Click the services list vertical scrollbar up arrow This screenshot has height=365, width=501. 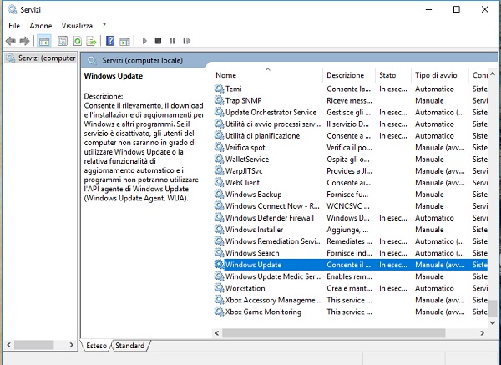pos(493,74)
